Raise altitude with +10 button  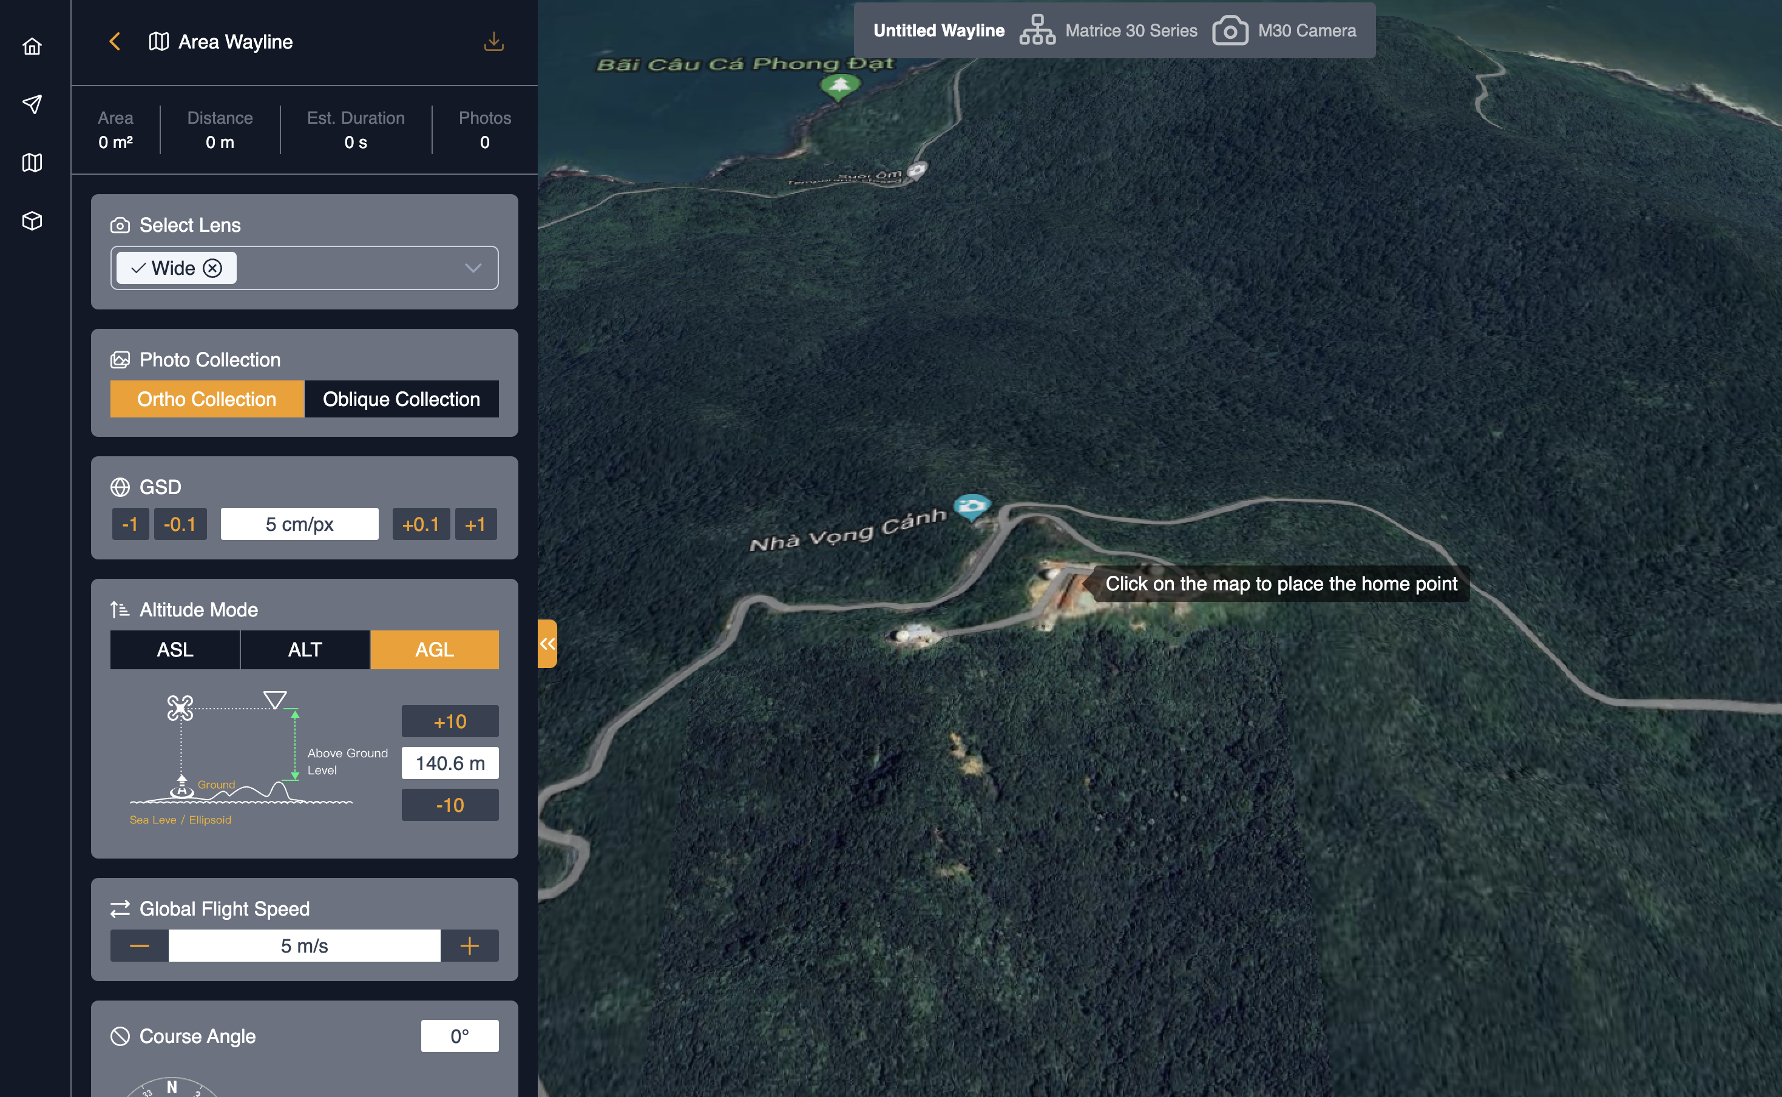coord(450,721)
